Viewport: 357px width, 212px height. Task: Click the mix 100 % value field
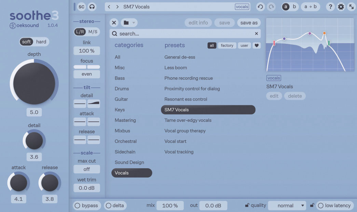(x=170, y=206)
